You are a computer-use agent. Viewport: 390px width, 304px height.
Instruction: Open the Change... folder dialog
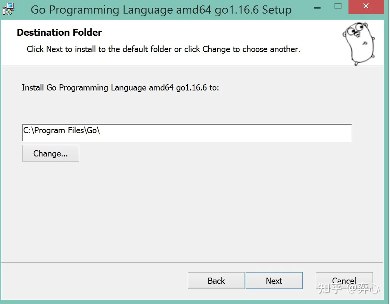(50, 153)
